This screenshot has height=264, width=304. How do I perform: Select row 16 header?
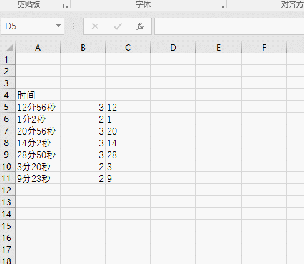pos(8,238)
